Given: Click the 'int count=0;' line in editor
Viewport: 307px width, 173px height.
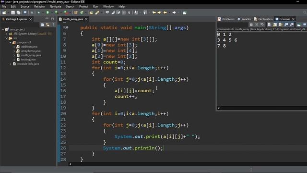Looking at the screenshot, I should 108,62.
